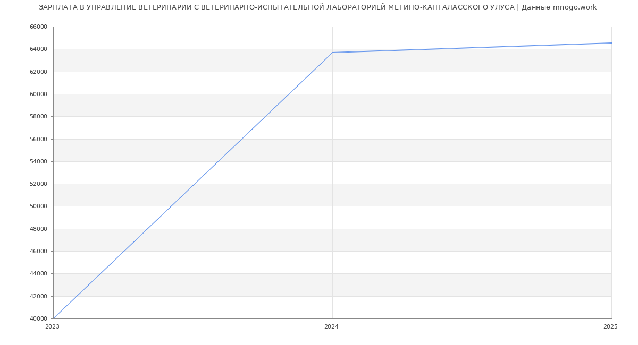The width and height of the screenshot is (638, 345).
Task: Click the 2025 x-axis label
Action: coord(610,327)
